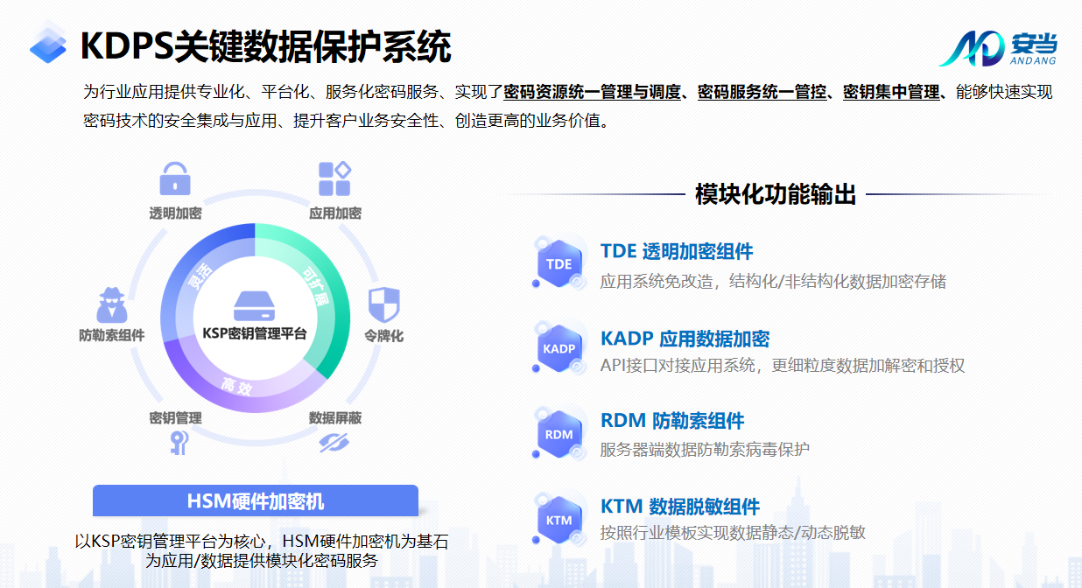Image resolution: width=1082 pixels, height=588 pixels.
Task: Click the 以KSP密钥管理平台为核心 caption line
Action: 262,542
